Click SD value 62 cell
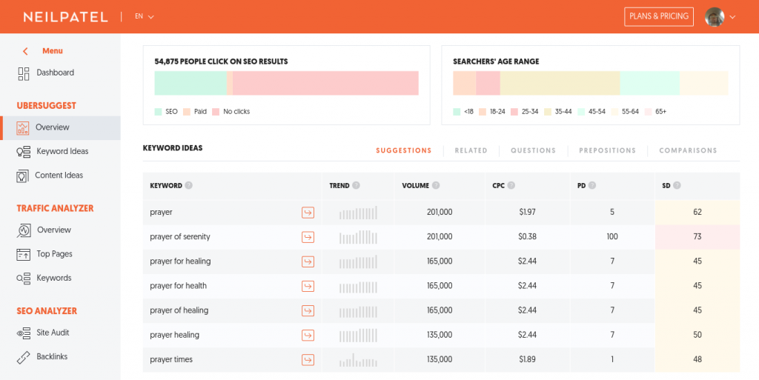This screenshot has height=380, width=759. click(x=697, y=213)
